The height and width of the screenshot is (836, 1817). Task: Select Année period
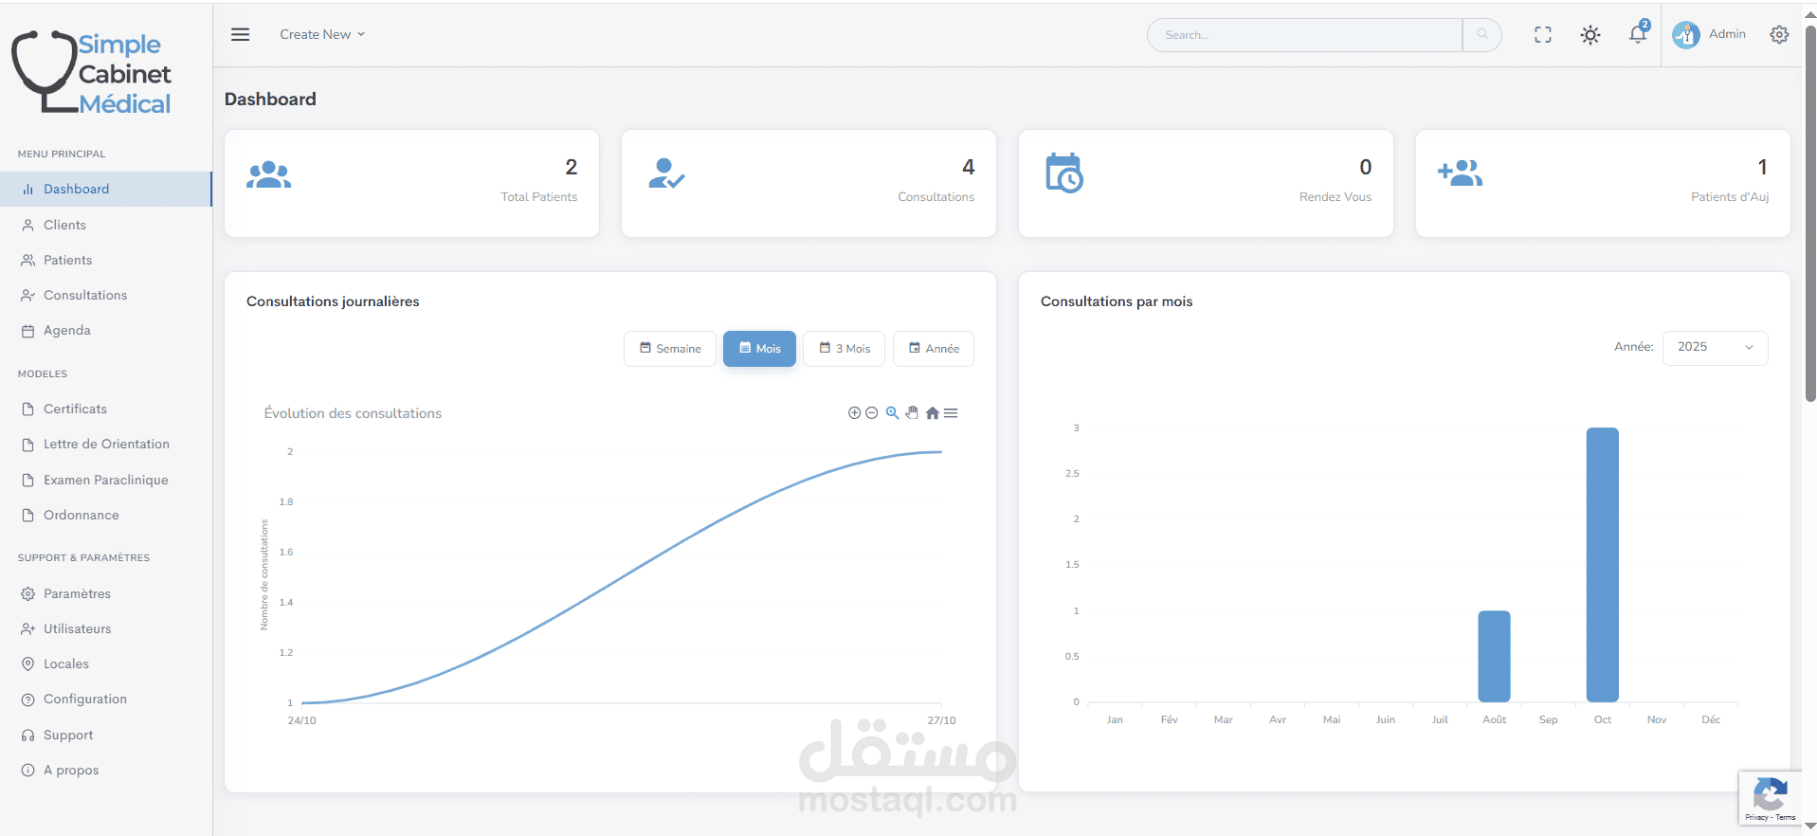point(934,349)
